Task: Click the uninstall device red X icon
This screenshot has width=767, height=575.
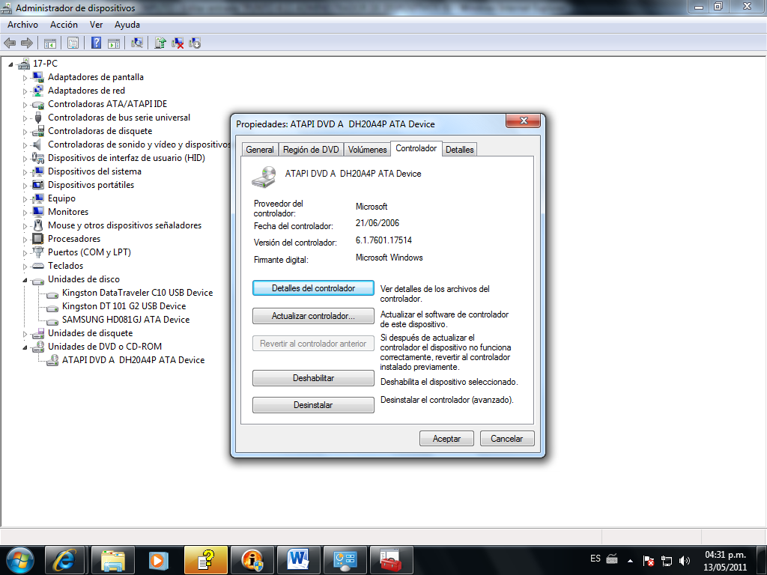Action: coord(178,43)
